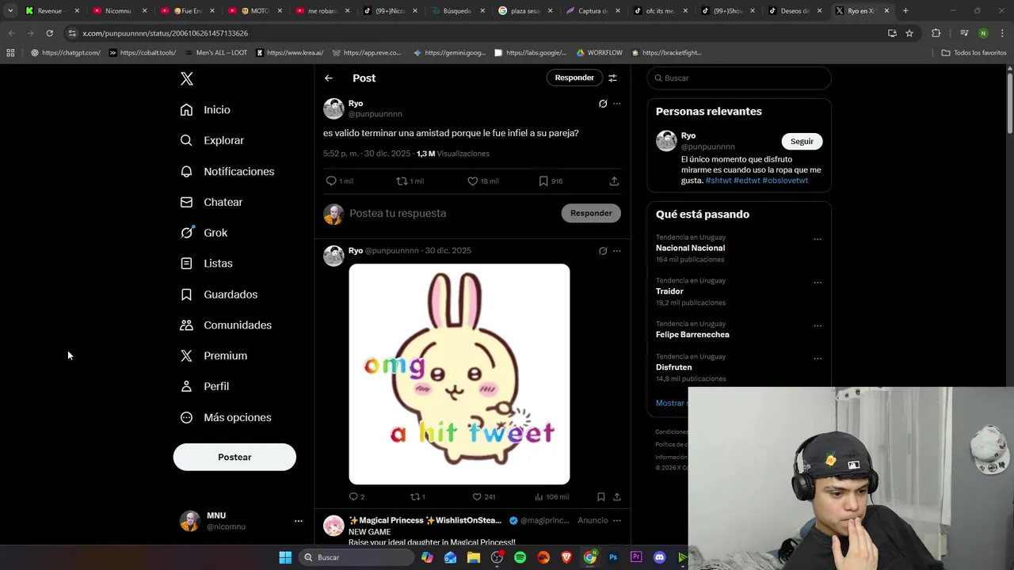Reply to the bunny post with 2 replies
The width and height of the screenshot is (1014, 570).
pyautogui.click(x=356, y=497)
